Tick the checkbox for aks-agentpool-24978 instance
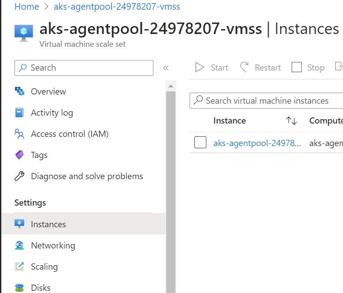This screenshot has width=343, height=293. 200,143
